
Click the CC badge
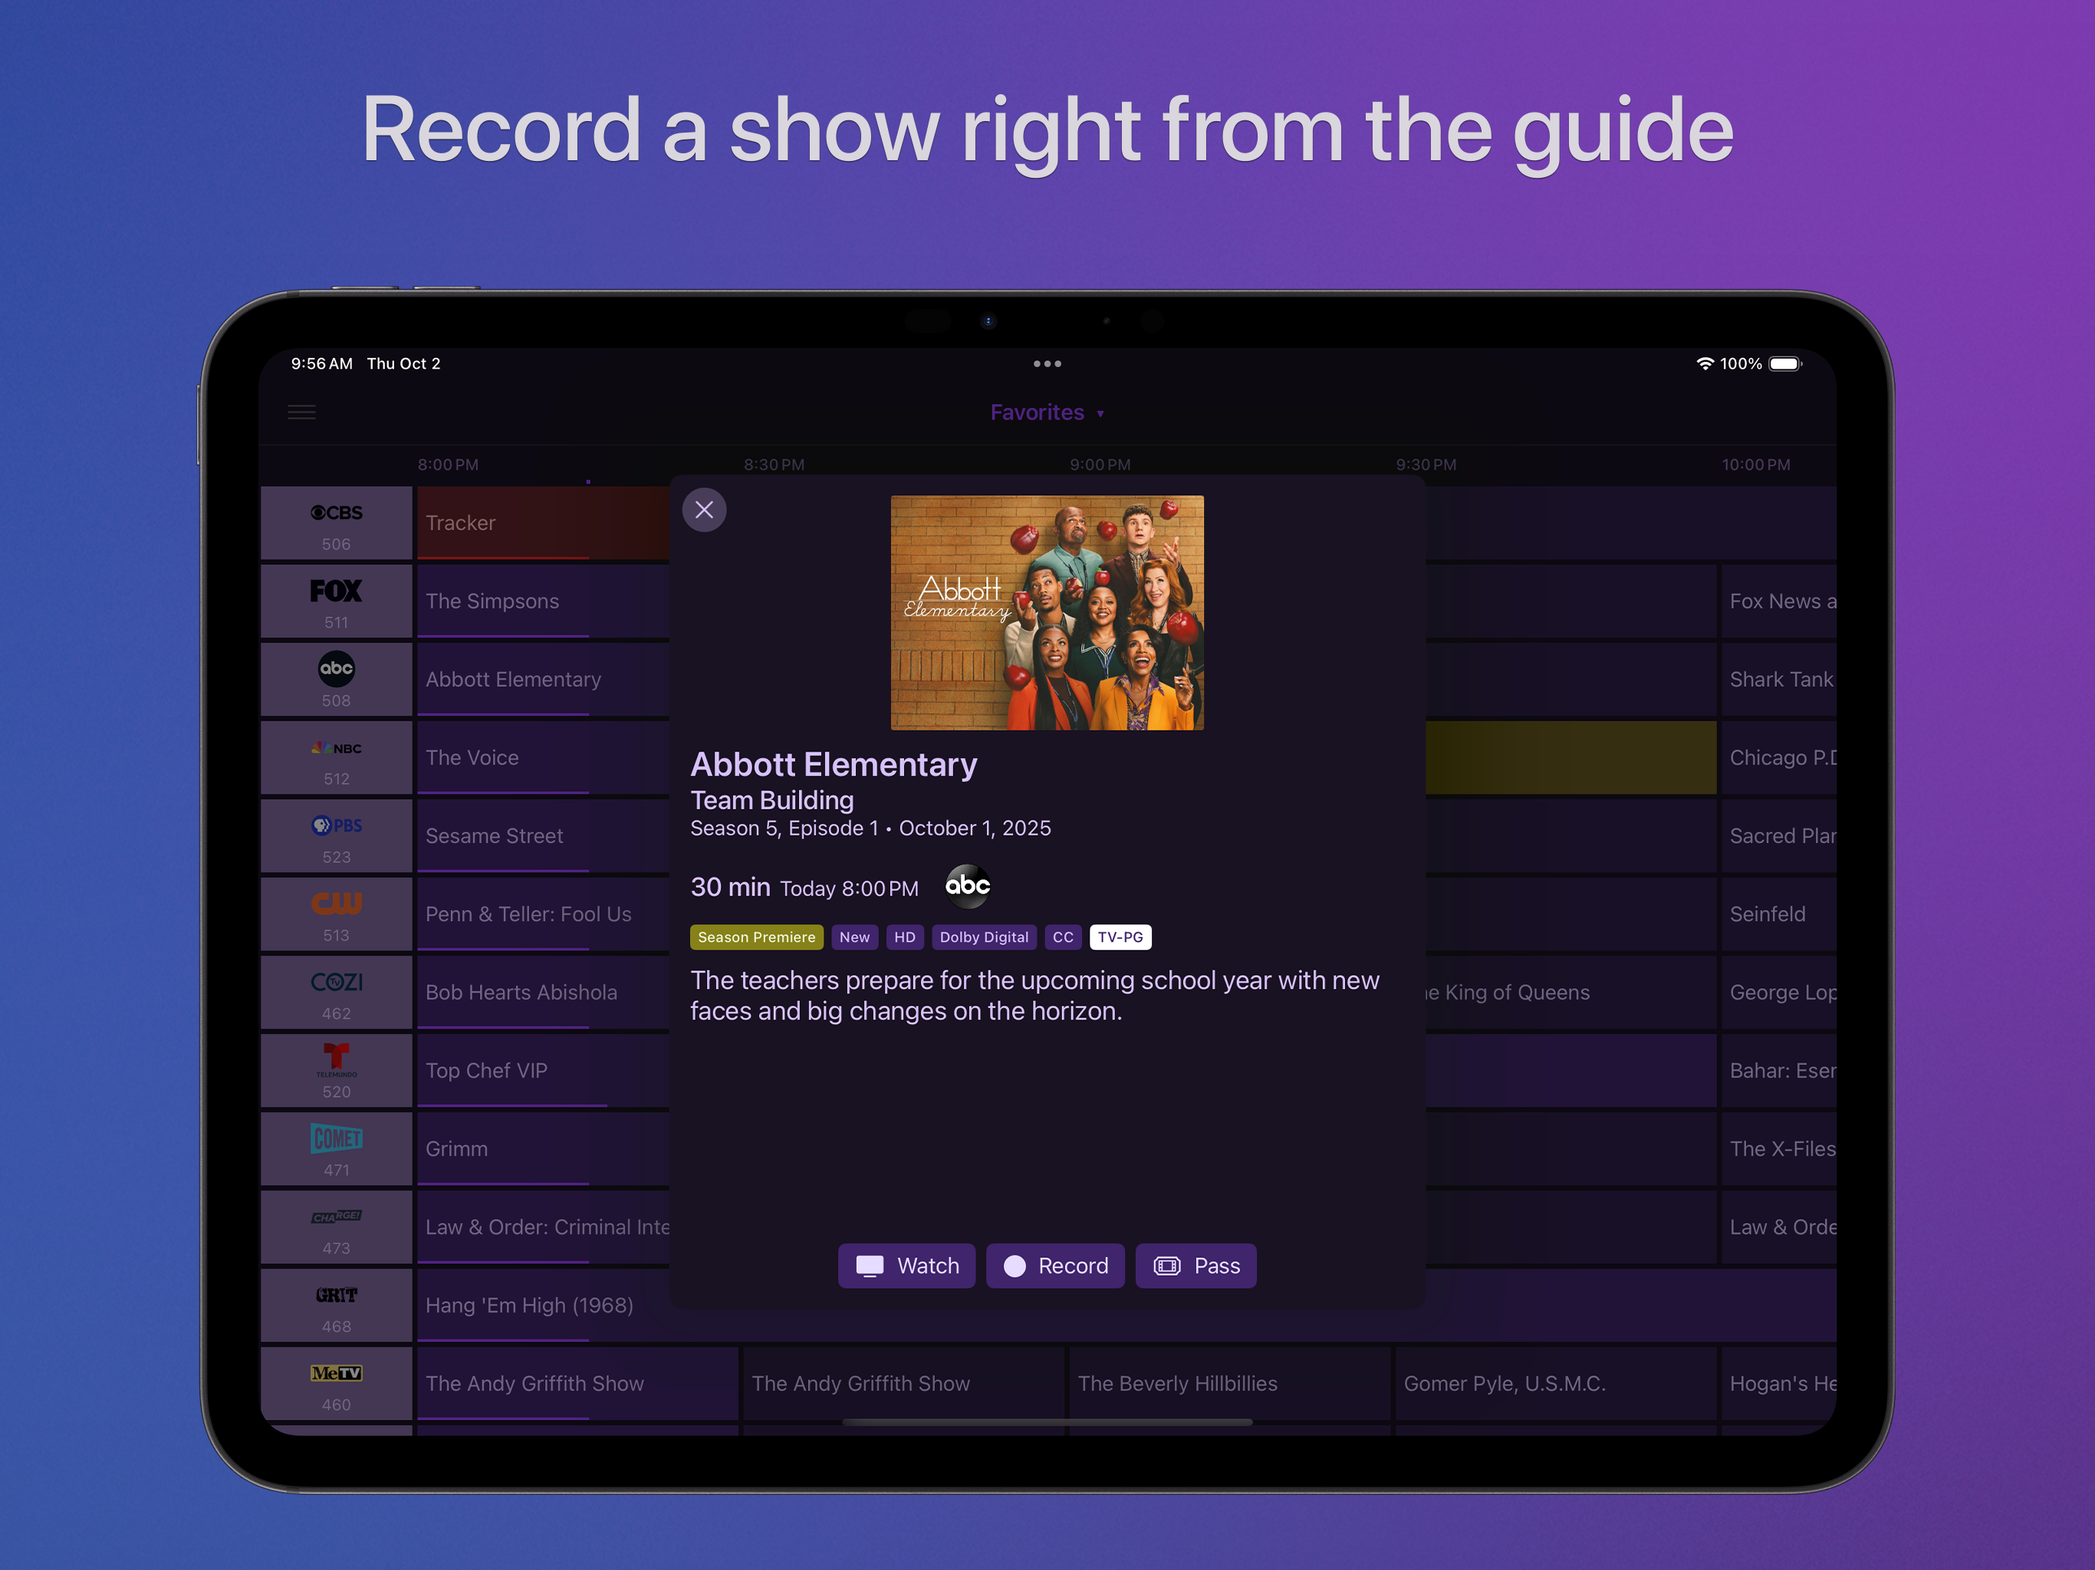(x=1063, y=938)
